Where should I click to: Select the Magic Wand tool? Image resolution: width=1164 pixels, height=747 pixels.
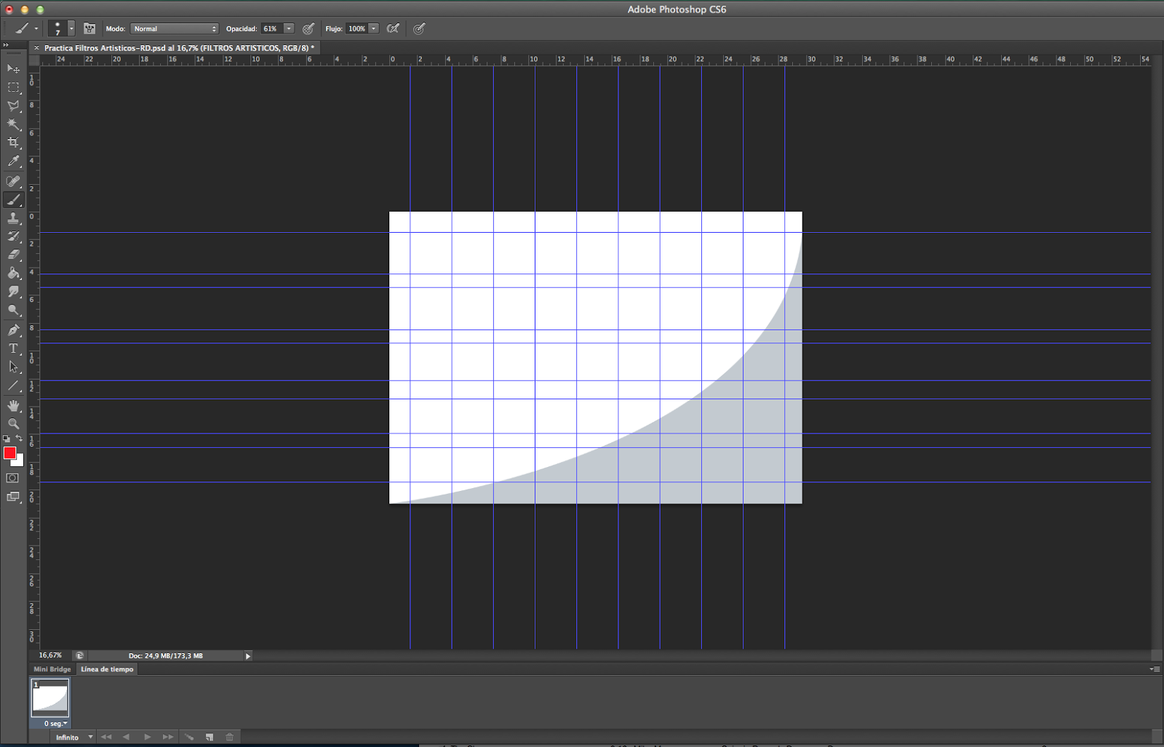(13, 124)
